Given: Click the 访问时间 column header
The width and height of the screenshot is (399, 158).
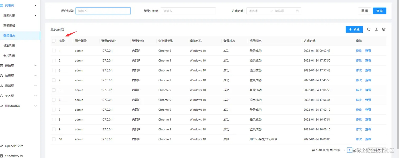Looking at the screenshot, I should point(310,41).
